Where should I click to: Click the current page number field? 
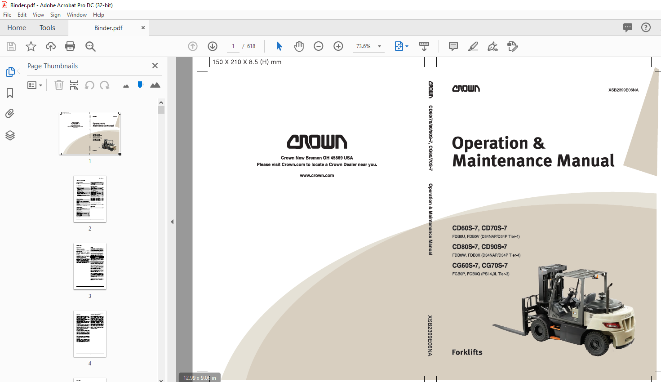coord(233,46)
